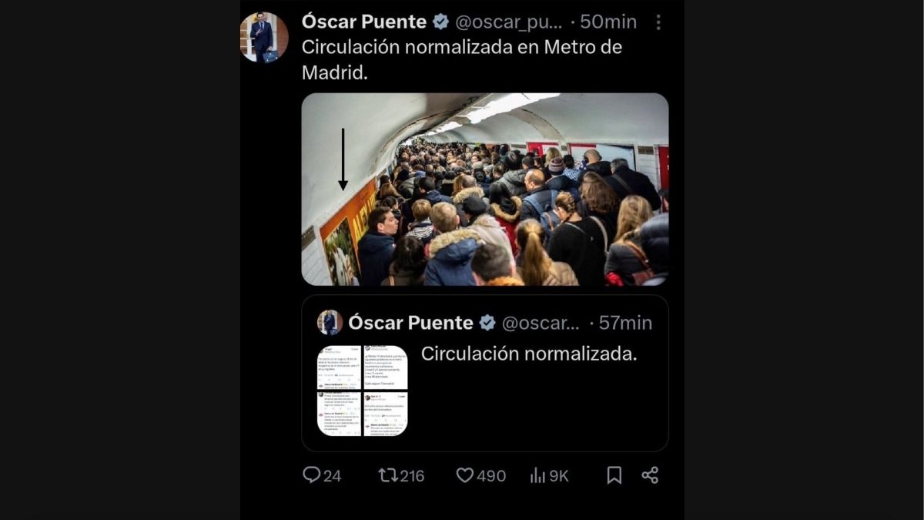Open the view analytics bar chart icon
924x520 pixels.
click(x=537, y=475)
